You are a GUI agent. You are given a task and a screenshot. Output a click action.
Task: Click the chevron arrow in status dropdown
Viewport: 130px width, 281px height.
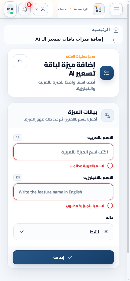click(x=22, y=231)
